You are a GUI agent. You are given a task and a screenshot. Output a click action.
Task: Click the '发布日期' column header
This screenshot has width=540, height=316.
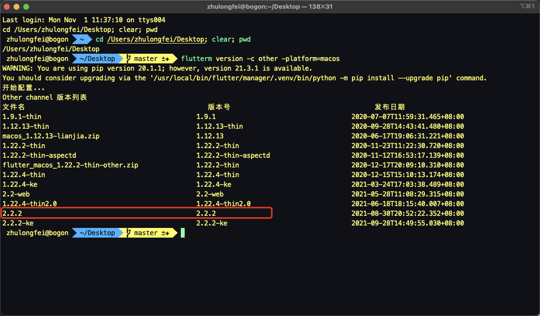pos(390,107)
